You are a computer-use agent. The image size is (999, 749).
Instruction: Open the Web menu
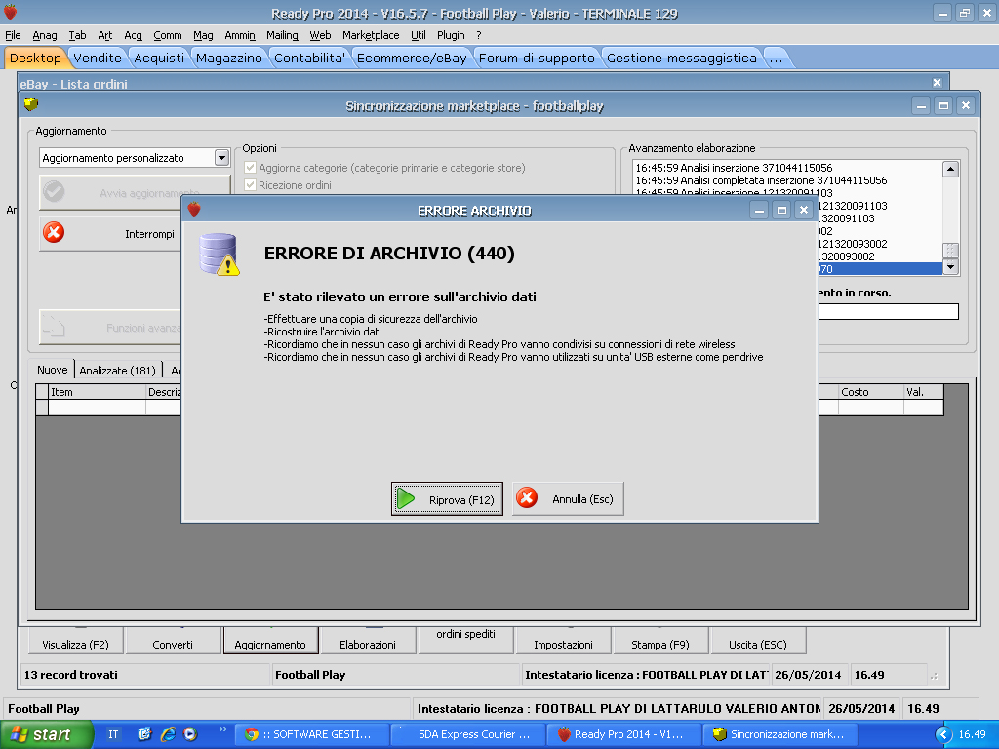[320, 35]
